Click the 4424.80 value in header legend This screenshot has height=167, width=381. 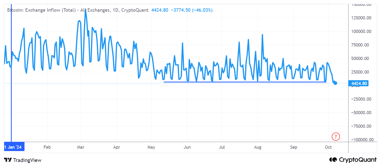pos(160,10)
